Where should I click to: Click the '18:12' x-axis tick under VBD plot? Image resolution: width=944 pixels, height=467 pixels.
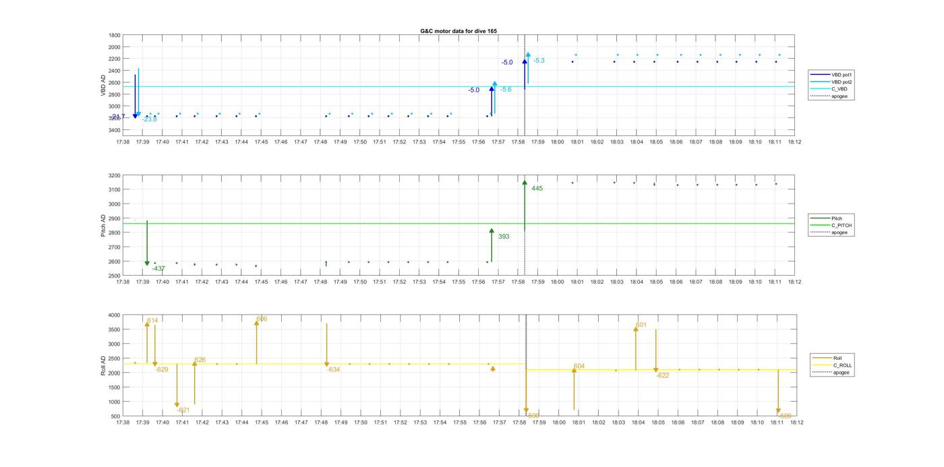pyautogui.click(x=794, y=142)
